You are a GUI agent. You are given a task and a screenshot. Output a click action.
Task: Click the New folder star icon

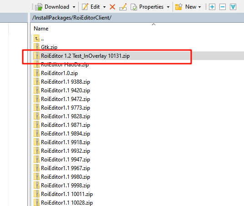(178, 7)
